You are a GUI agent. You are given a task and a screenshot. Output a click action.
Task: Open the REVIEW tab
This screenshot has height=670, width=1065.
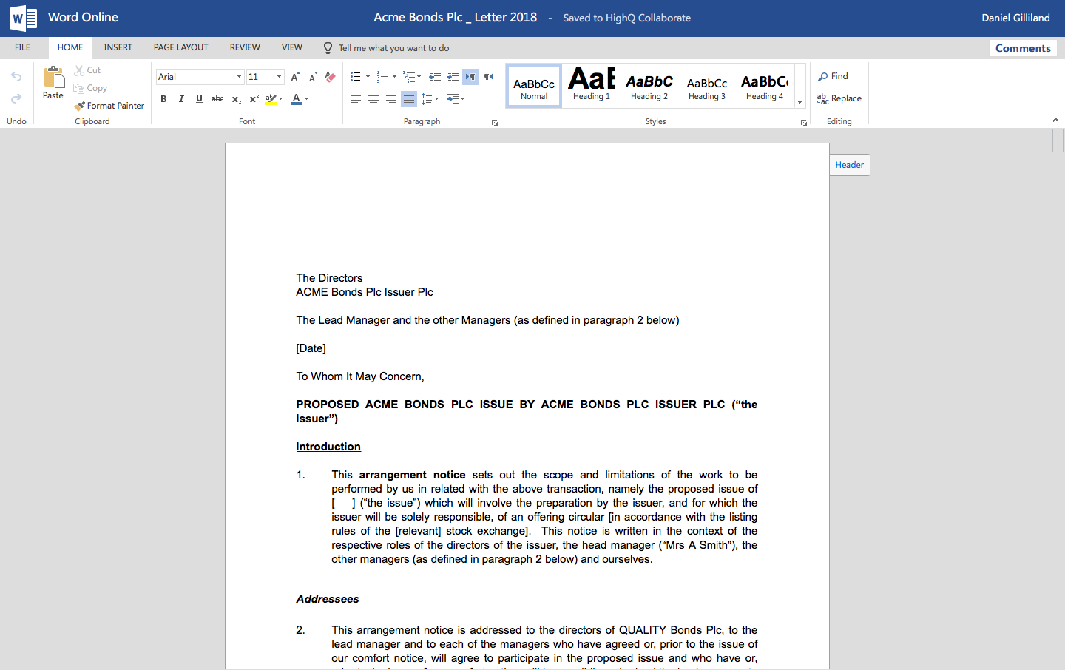click(245, 47)
